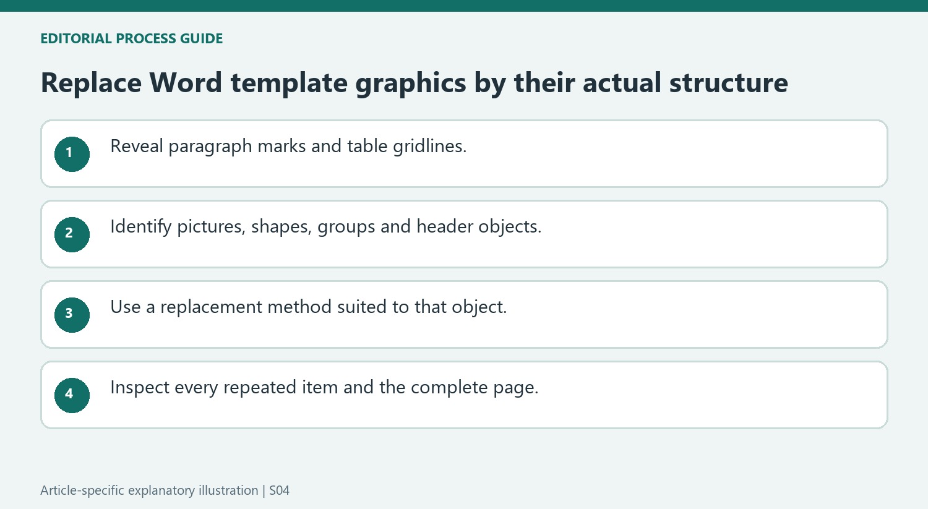Click the title 'Replace Word template graphics by their actual structure'
This screenshot has height=509, width=928.
tap(414, 83)
